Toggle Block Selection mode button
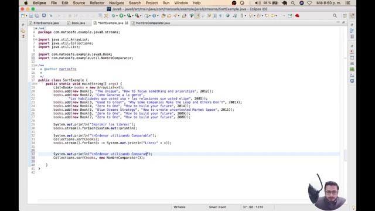This screenshot has height=211, width=375. (x=215, y=16)
